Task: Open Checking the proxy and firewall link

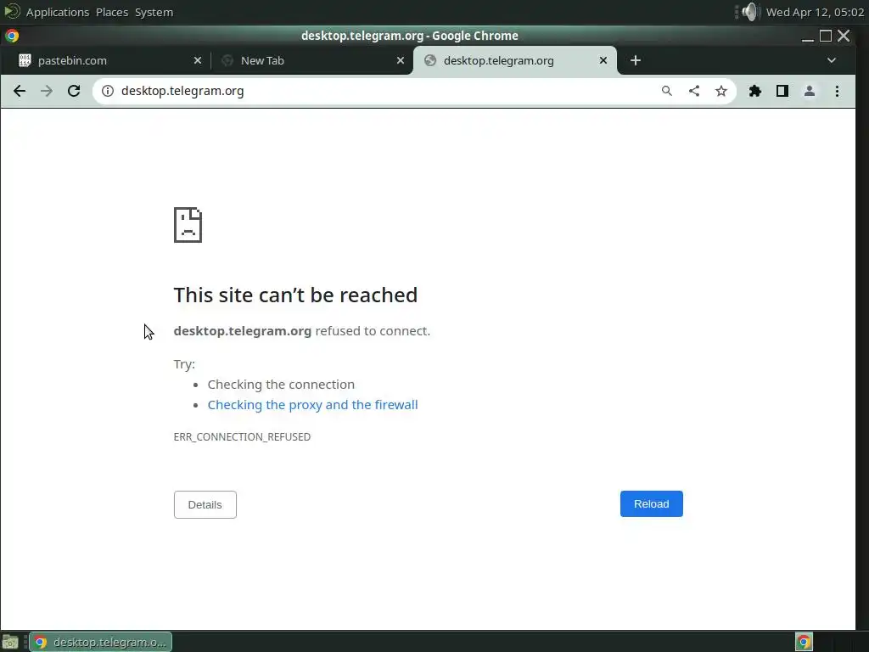Action: [312, 405]
